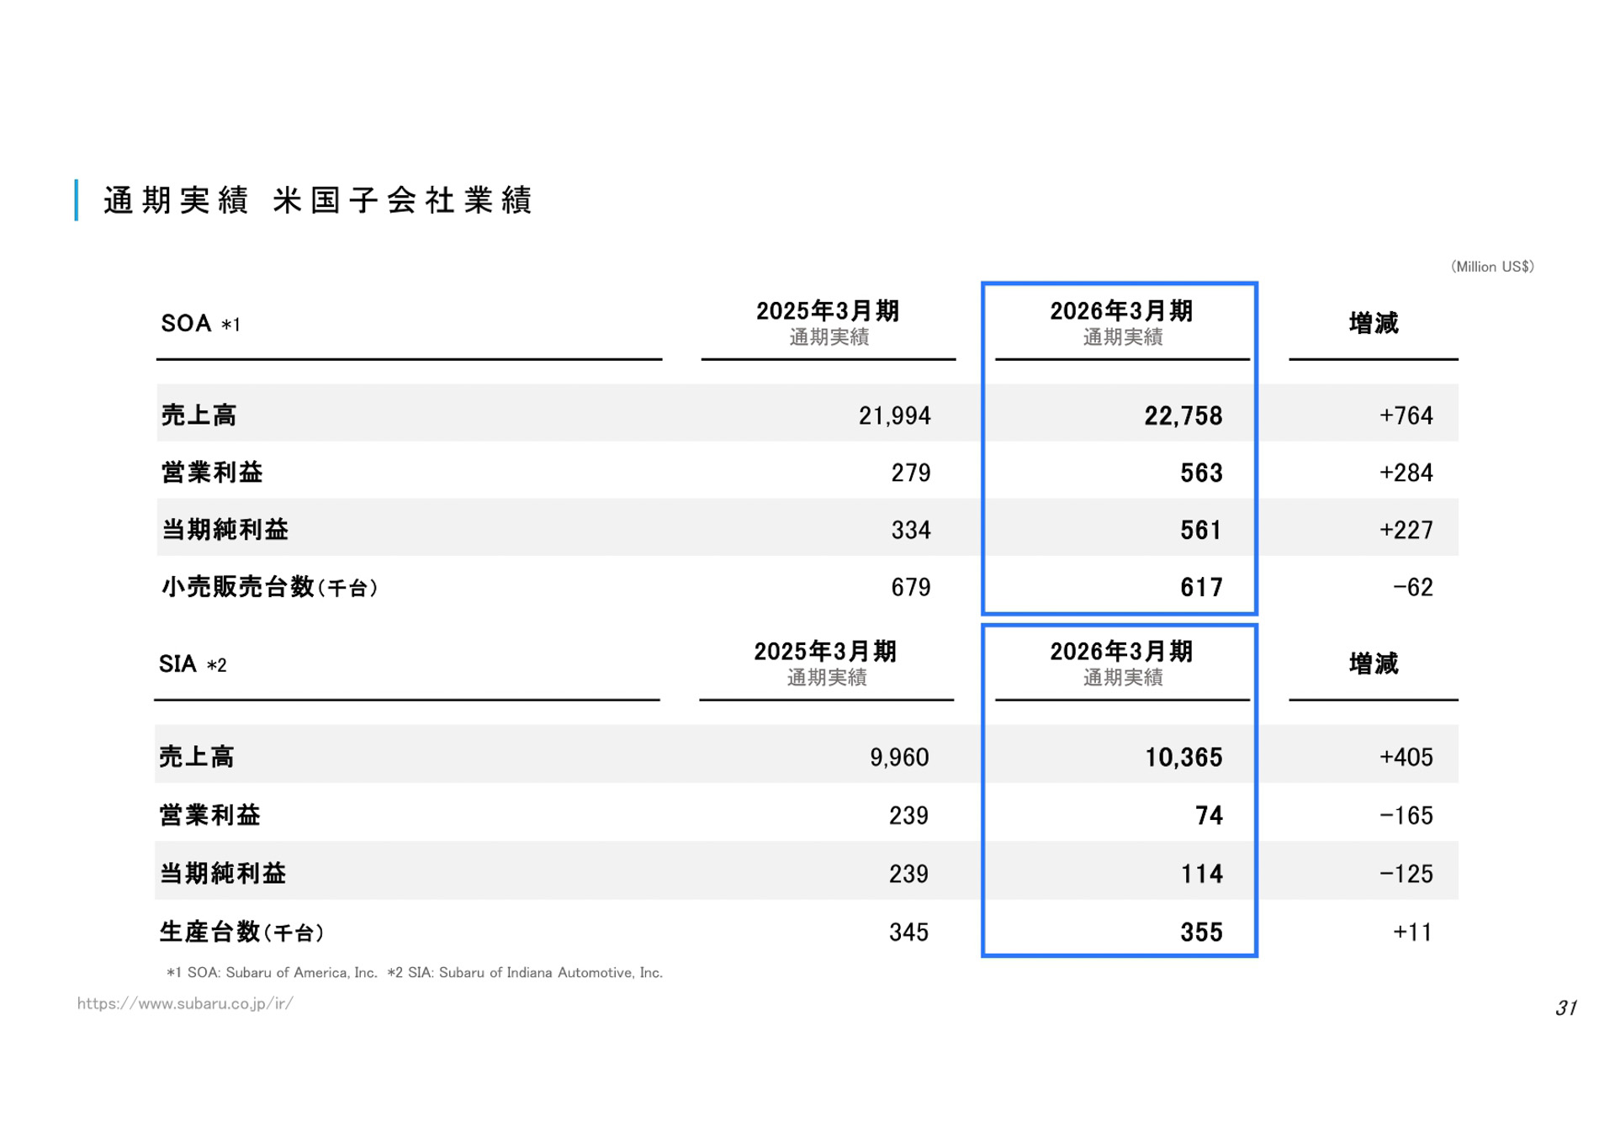Click the footnote *2 SIA: Subaru of Indiana Automotive
Screen dimensions: 1615x1142
click(x=525, y=973)
